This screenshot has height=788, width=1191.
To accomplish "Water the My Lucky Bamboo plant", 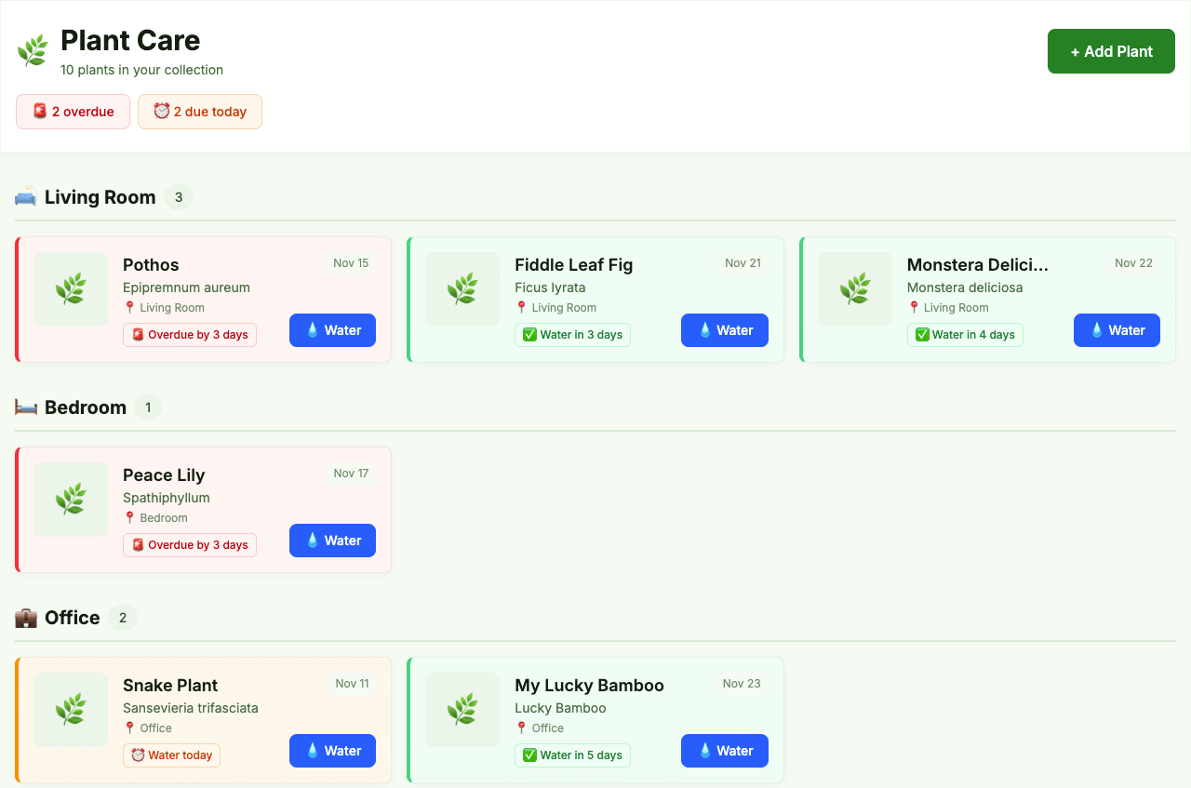I will click(x=725, y=751).
